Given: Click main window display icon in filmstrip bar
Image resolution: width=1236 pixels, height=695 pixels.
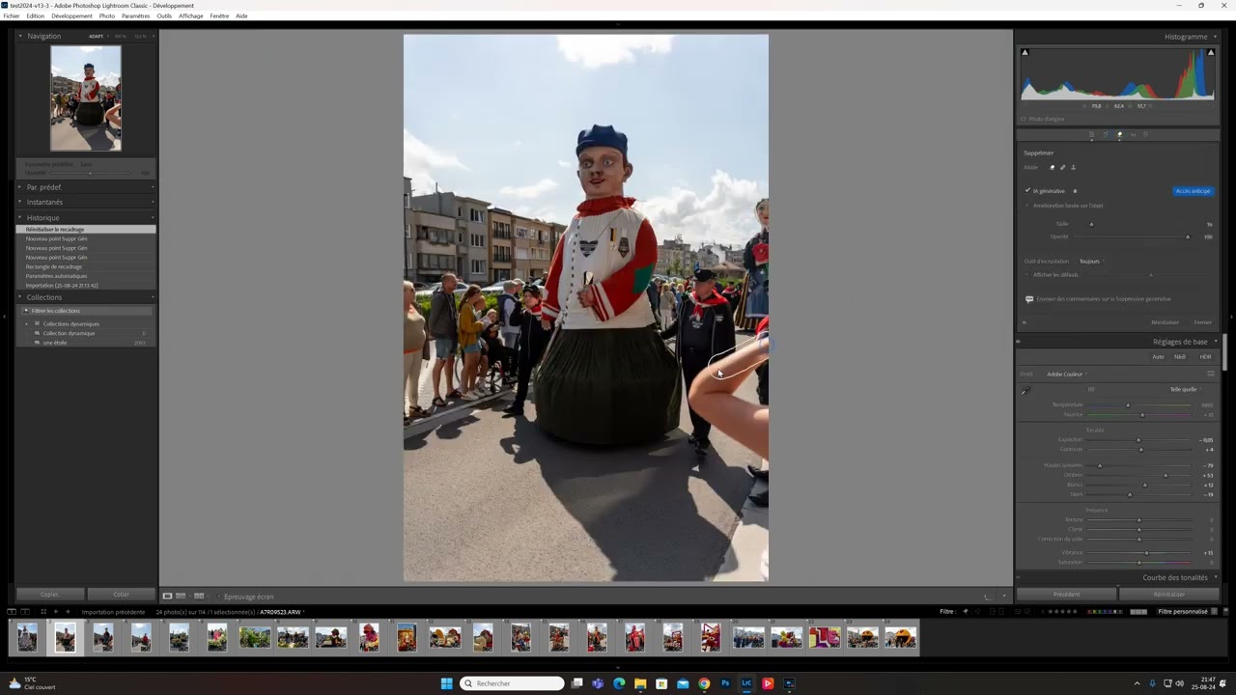Looking at the screenshot, I should [12, 612].
